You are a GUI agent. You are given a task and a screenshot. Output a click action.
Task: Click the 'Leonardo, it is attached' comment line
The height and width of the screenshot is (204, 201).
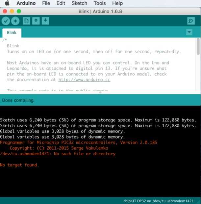coord(87,68)
